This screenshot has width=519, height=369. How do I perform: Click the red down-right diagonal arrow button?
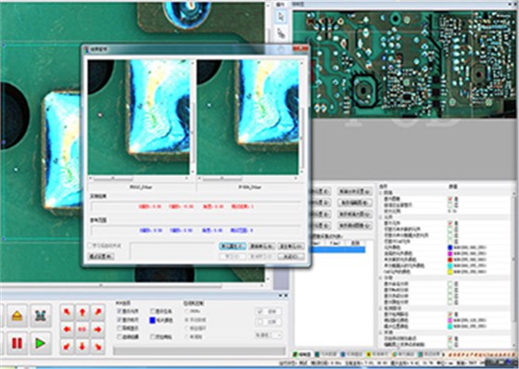[97, 347]
